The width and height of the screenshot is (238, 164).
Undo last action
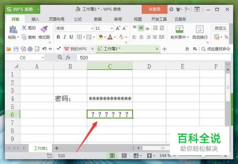tap(44, 49)
